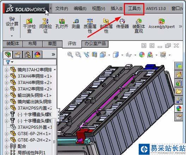Open the 间隙验证 clearance verification tool

point(46,26)
